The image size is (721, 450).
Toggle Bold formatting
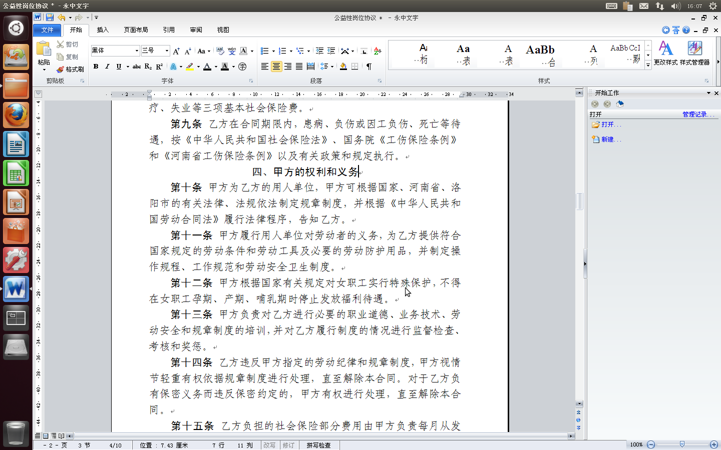coord(96,66)
